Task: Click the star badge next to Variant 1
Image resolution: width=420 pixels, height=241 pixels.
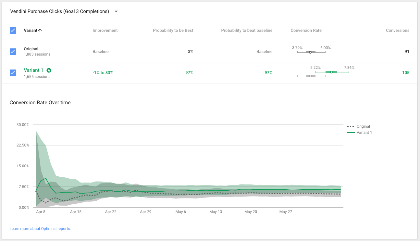Action: click(49, 70)
